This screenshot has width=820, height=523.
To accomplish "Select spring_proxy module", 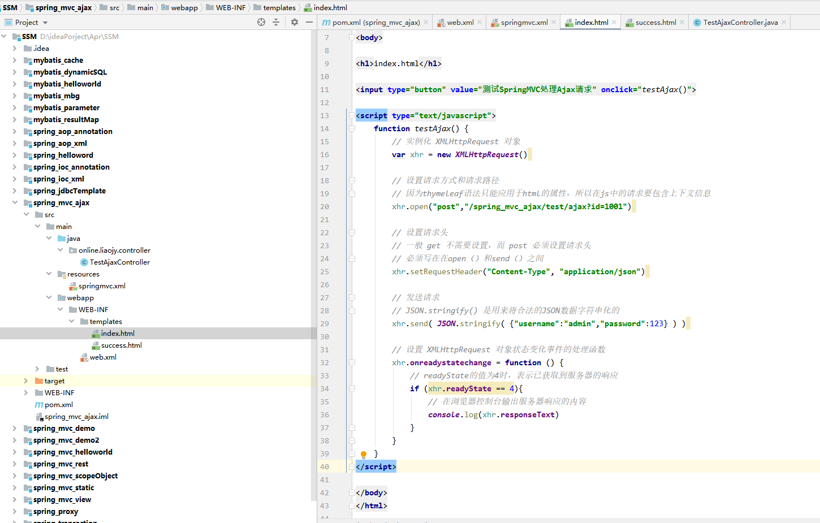I will (x=51, y=511).
